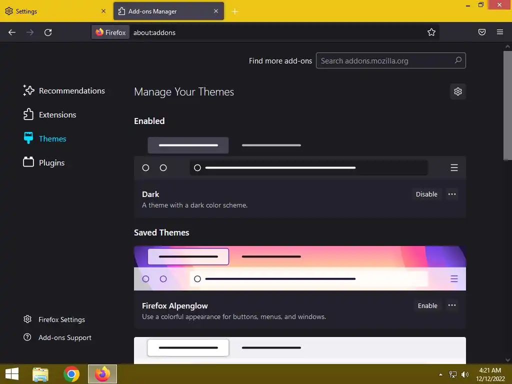Select Themes in the sidebar
The image size is (512, 384).
(x=44, y=138)
